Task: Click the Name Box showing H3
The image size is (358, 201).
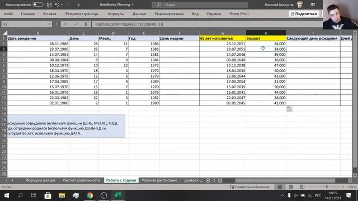Action: [24, 24]
